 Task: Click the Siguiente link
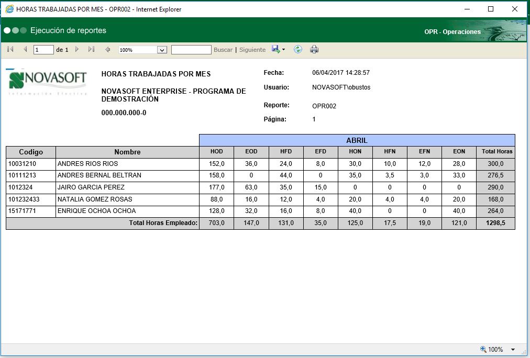pos(252,50)
